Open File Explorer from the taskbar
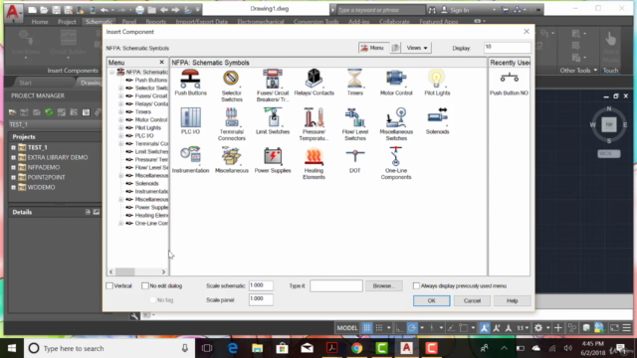Image resolution: width=637 pixels, height=358 pixels. click(257, 348)
